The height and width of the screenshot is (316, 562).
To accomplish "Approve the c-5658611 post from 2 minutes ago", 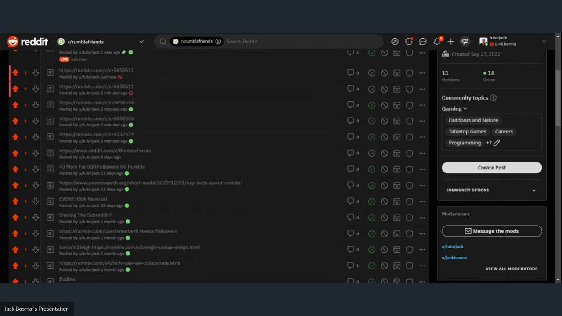I will [372, 89].
